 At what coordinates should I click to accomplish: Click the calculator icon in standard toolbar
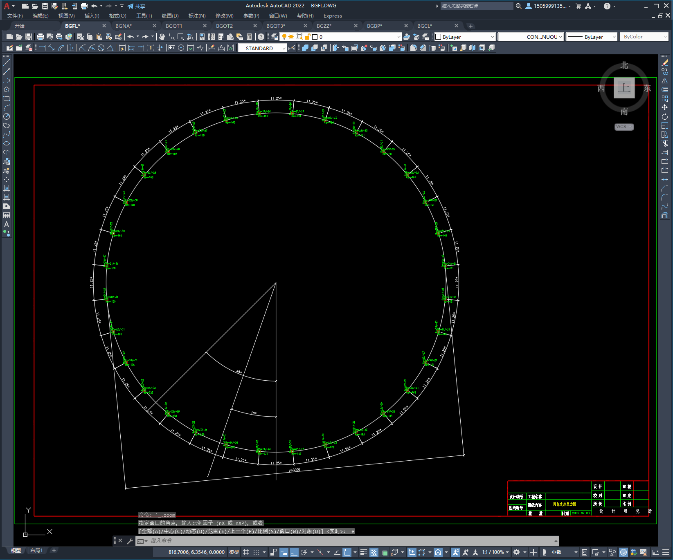tap(249, 37)
